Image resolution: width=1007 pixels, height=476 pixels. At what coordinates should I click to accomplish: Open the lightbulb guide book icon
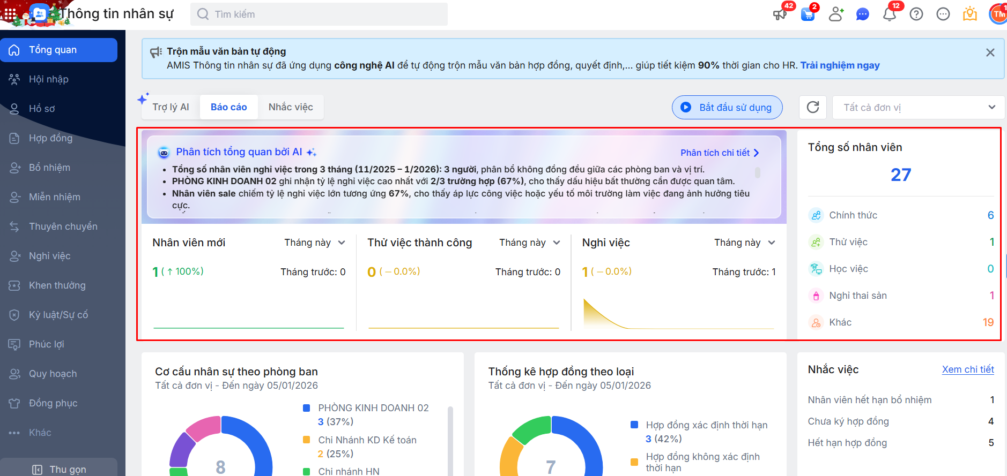(x=970, y=14)
